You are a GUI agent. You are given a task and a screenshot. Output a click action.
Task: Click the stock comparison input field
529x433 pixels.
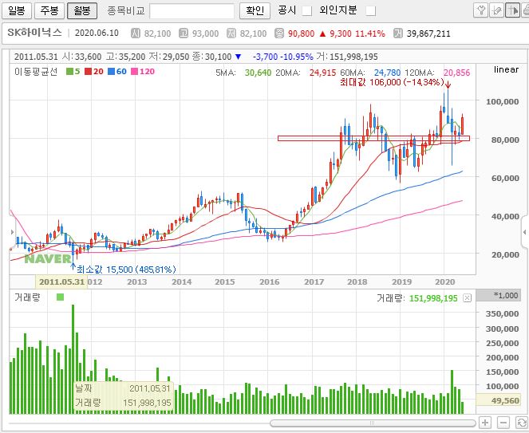coord(191,11)
